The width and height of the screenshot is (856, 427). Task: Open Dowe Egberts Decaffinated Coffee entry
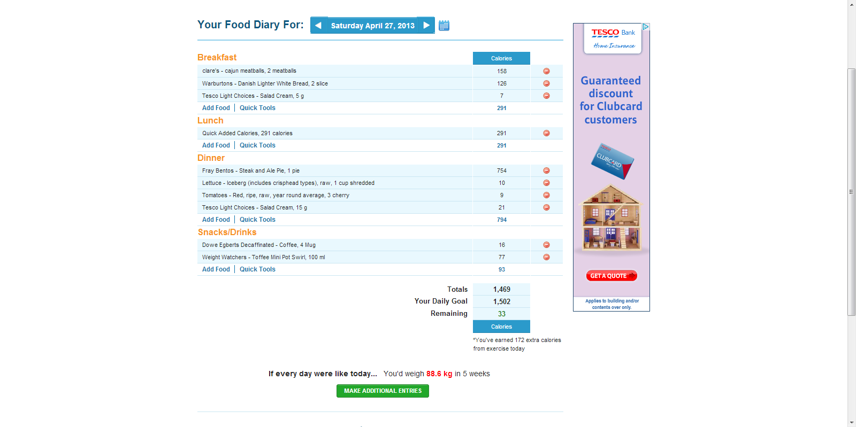point(259,245)
